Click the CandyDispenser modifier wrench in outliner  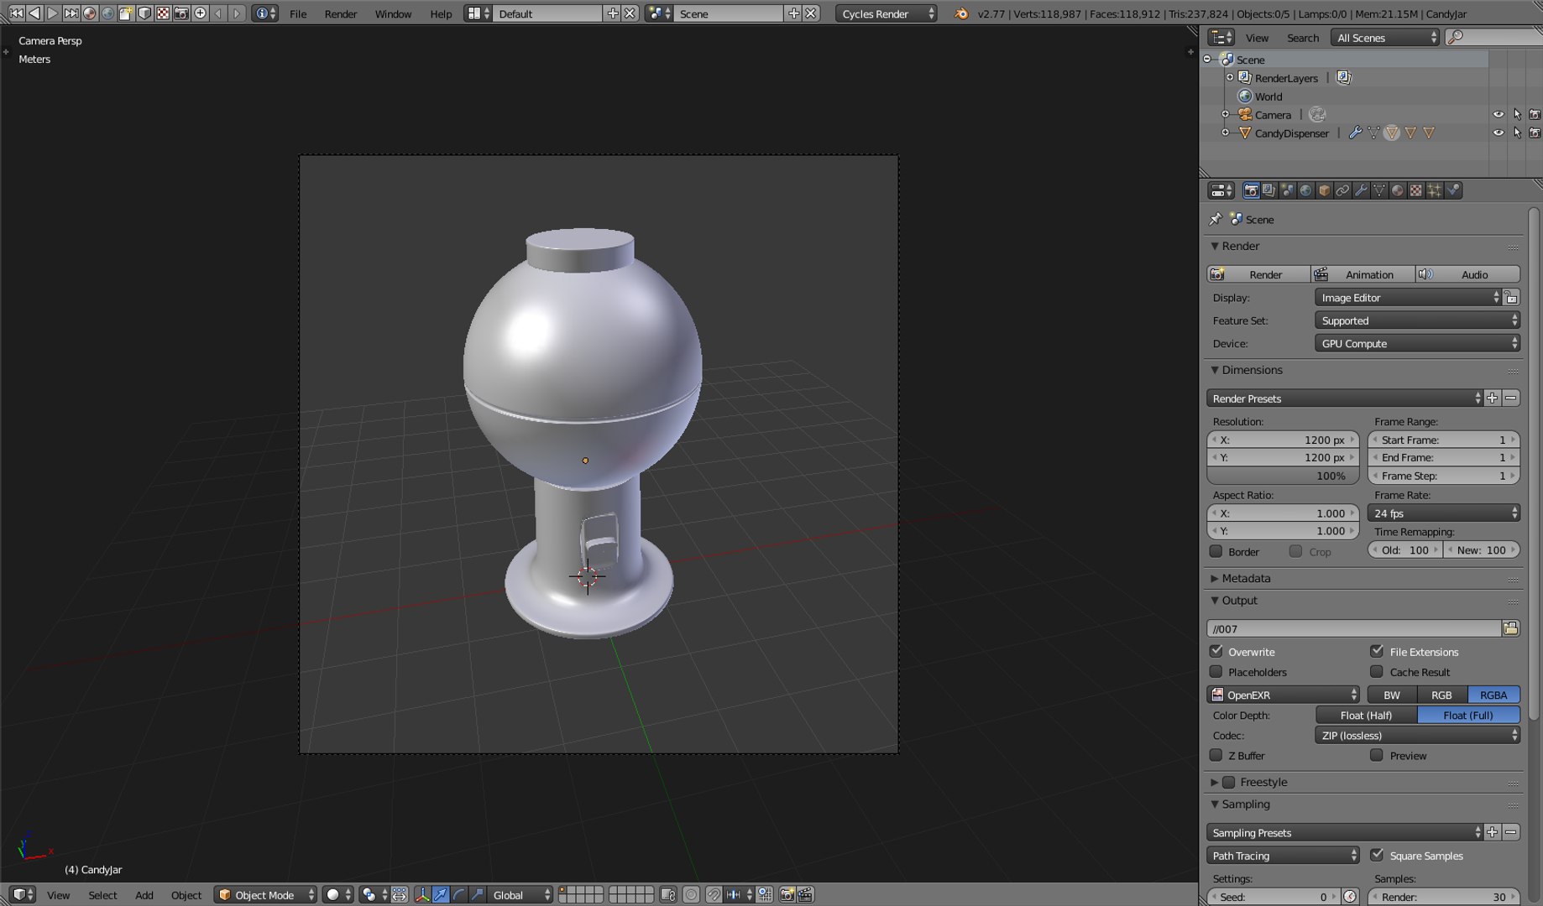pyautogui.click(x=1355, y=133)
